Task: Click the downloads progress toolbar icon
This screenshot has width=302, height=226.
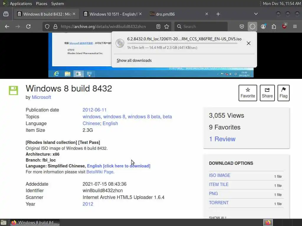Action: [252, 26]
